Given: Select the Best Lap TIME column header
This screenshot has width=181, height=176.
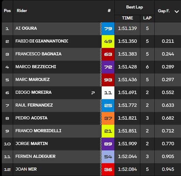Looking at the screenshot, I should [x=127, y=18].
